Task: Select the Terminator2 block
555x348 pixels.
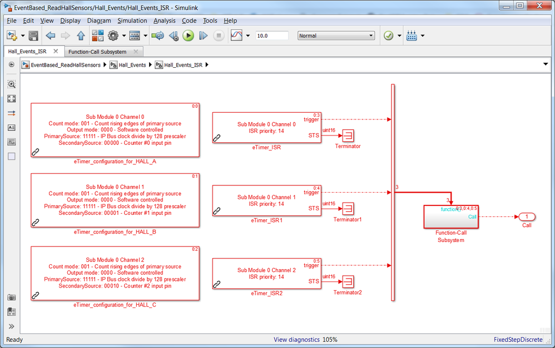Action: [x=348, y=281]
